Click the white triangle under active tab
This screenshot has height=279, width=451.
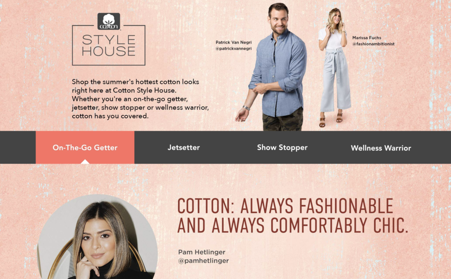click(85, 162)
